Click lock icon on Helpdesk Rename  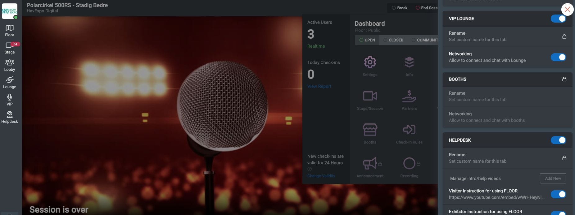coord(564,158)
